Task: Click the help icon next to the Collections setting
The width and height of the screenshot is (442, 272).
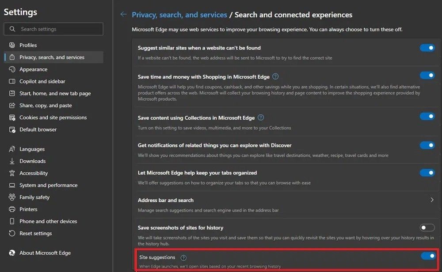Action: (x=261, y=117)
